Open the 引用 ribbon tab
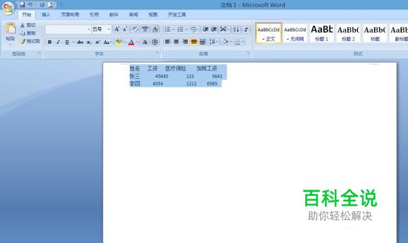 tap(94, 14)
